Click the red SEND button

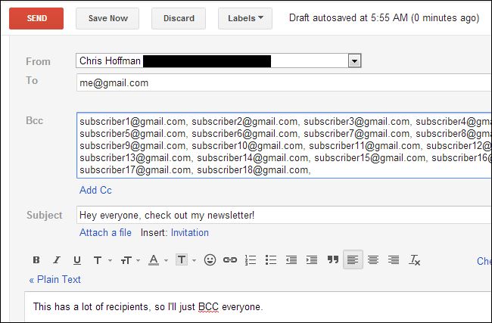coord(36,18)
